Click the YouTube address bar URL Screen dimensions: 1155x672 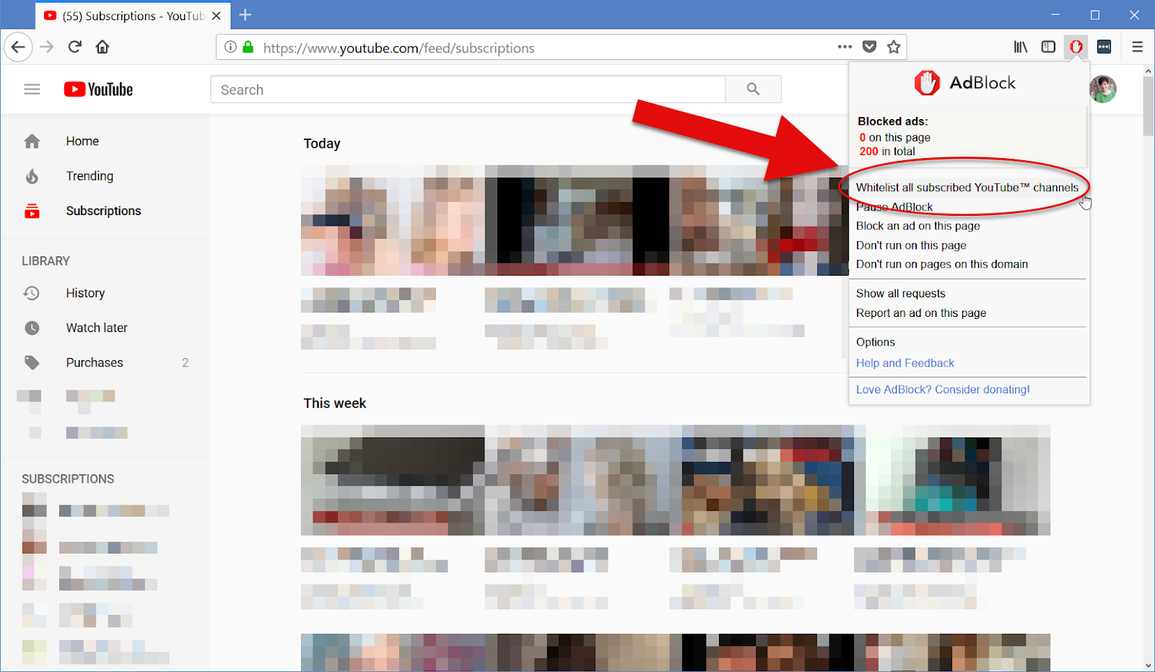[x=398, y=48]
